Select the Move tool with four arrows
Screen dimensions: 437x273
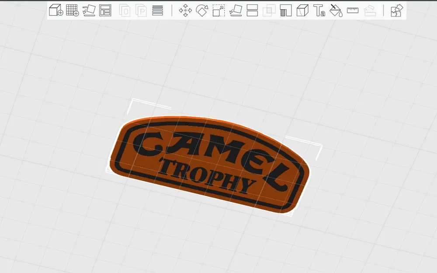tap(185, 10)
